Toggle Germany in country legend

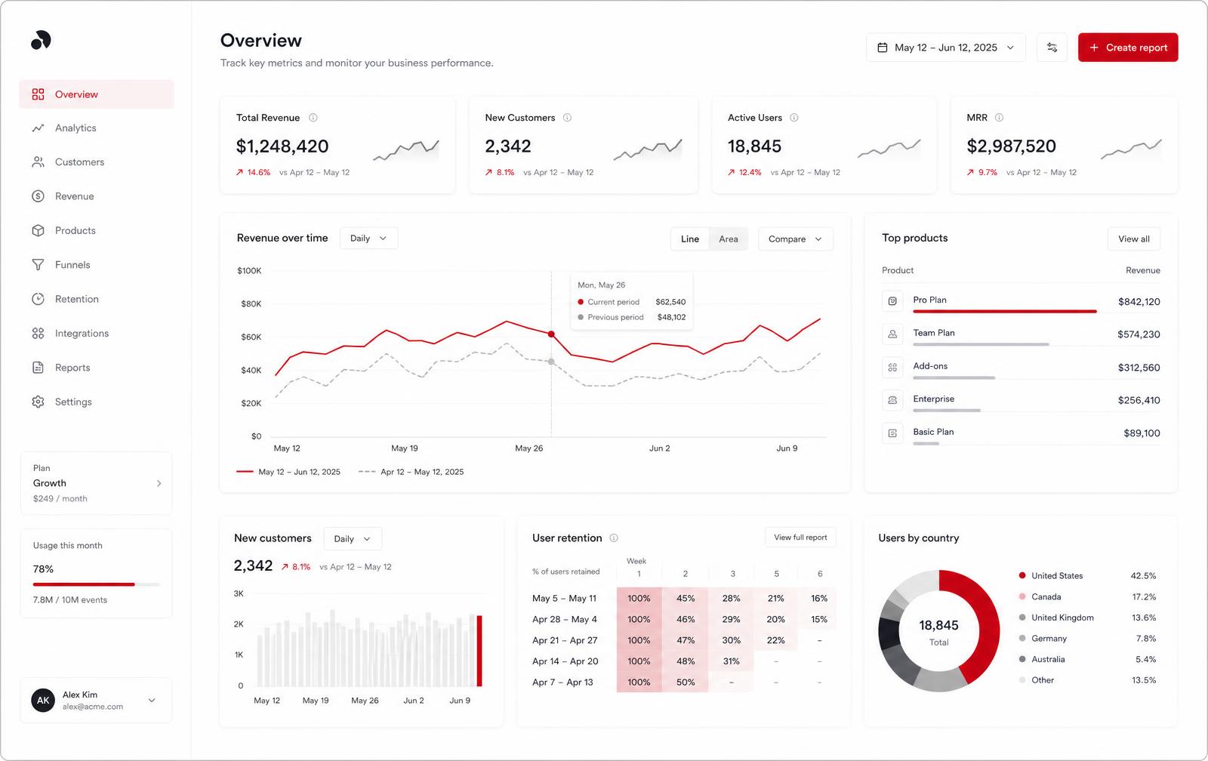tap(1087, 639)
